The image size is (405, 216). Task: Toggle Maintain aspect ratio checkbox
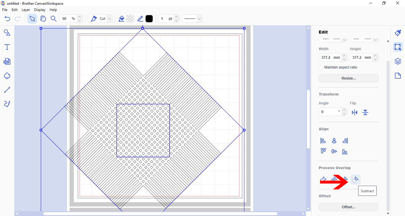[321, 67]
